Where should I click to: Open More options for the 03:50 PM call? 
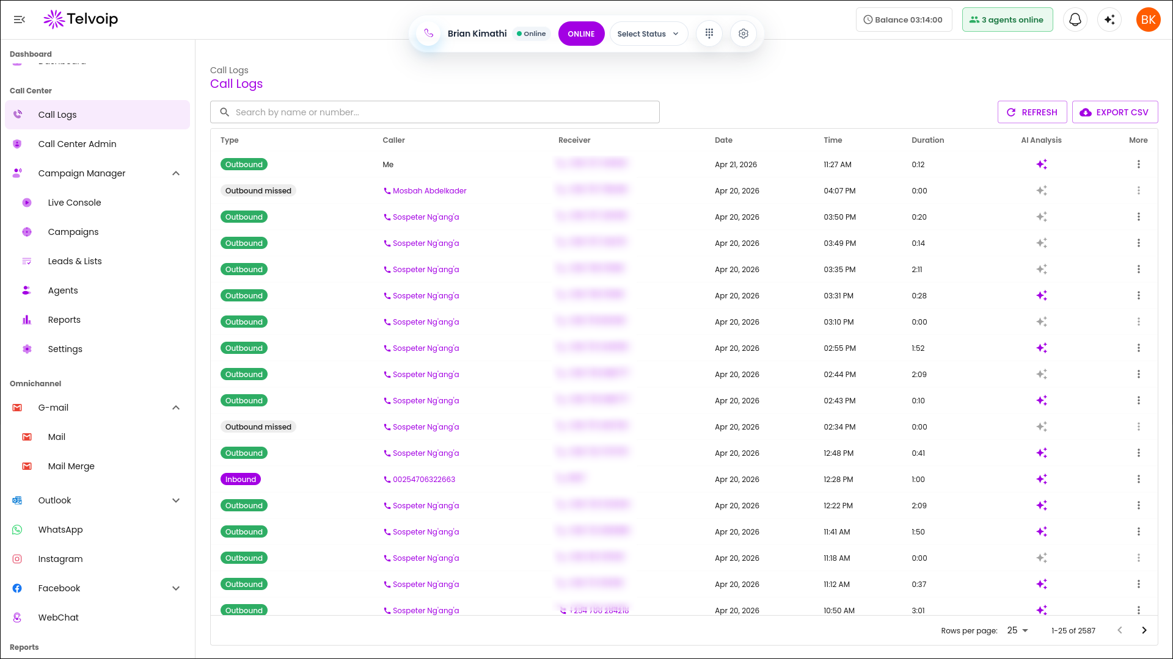pyautogui.click(x=1138, y=217)
